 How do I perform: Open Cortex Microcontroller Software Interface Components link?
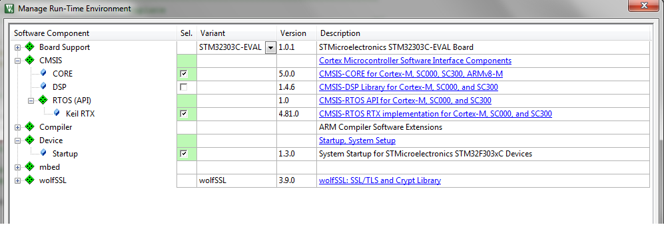(x=415, y=61)
